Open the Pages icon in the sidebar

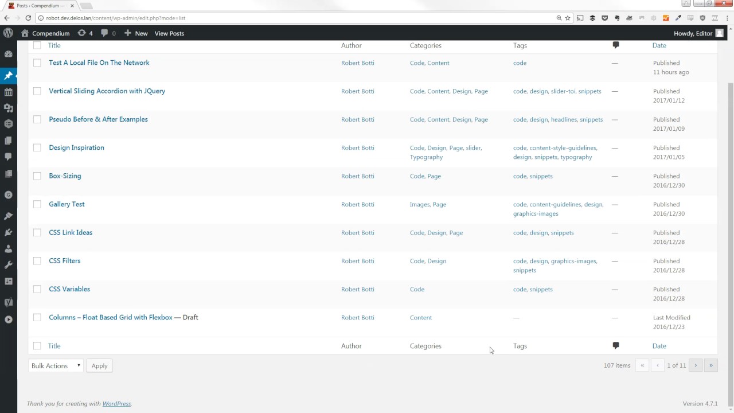click(8, 141)
